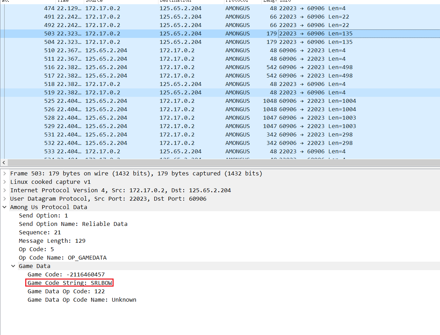Click Send Option Name: Reliable Data
Screen dimensions: 440x335
point(73,224)
